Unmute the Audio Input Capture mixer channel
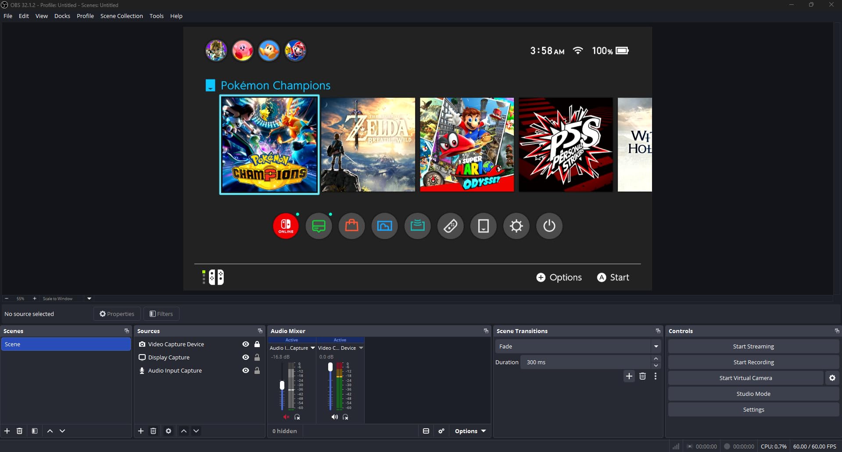This screenshot has height=452, width=842. [286, 417]
